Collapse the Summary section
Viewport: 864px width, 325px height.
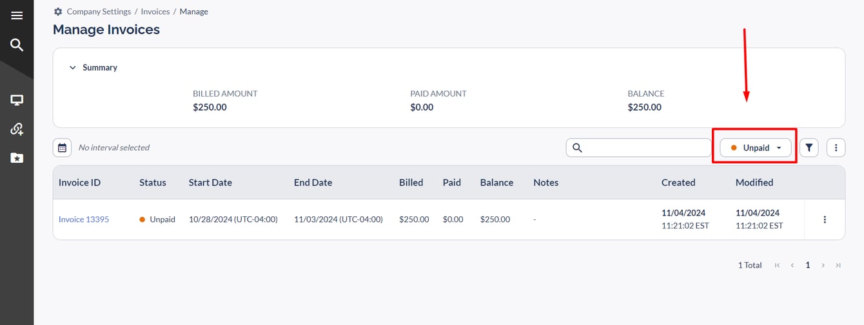click(x=73, y=68)
